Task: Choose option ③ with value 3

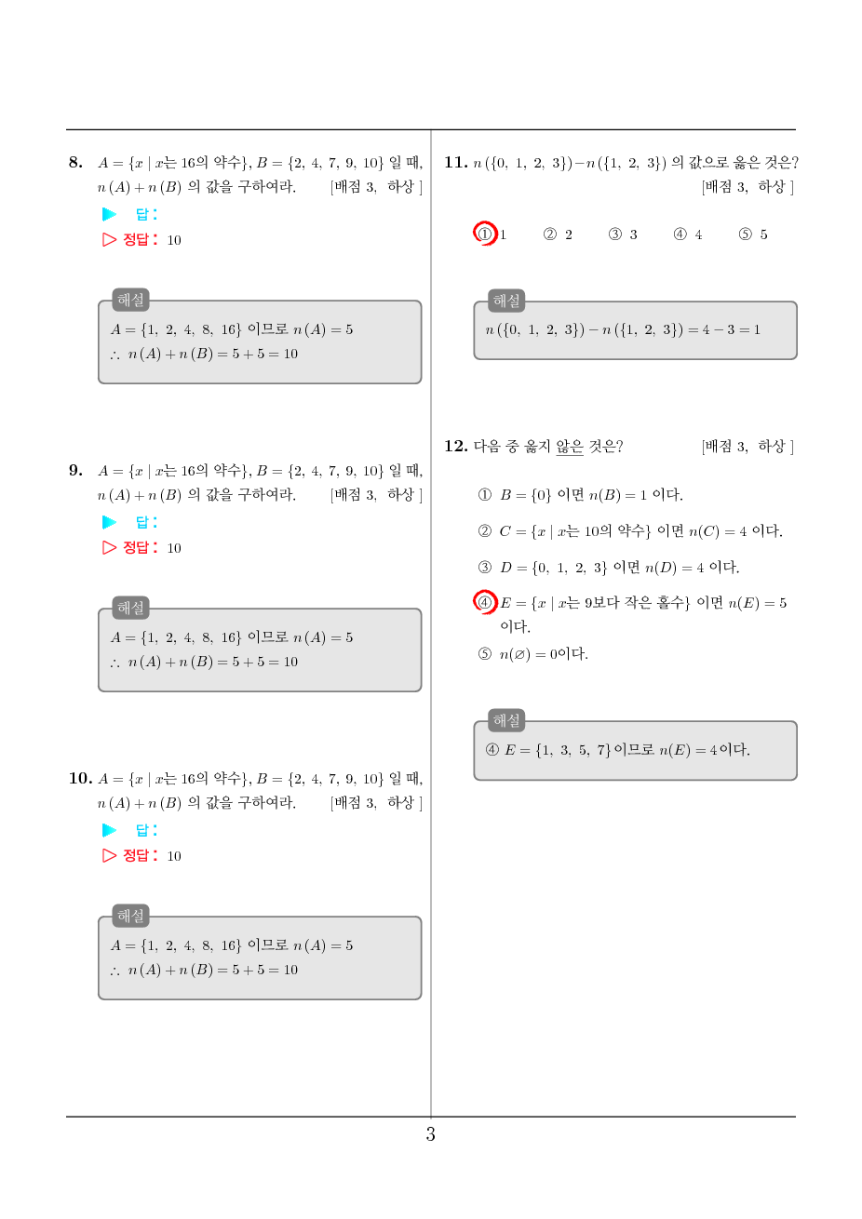Action: [x=623, y=234]
